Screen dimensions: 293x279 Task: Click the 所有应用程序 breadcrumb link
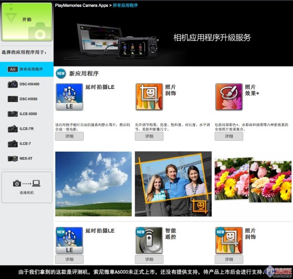125,5
